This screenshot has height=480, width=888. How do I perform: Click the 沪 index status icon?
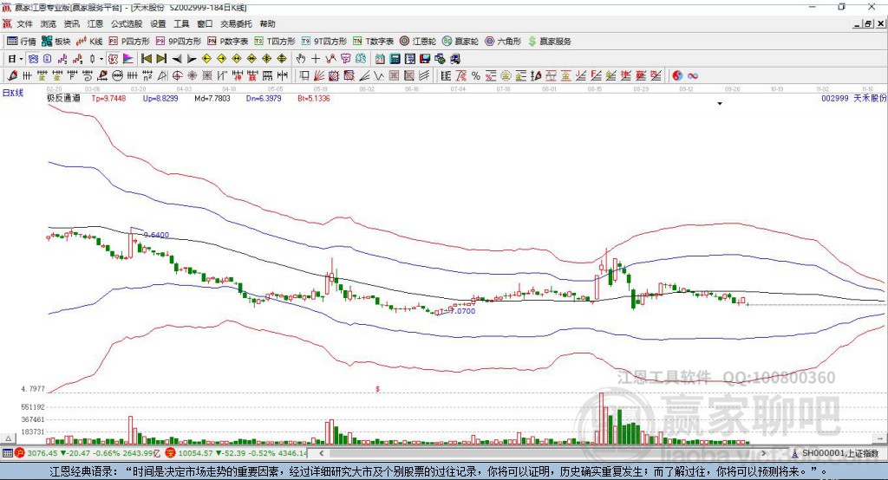[x=20, y=453]
